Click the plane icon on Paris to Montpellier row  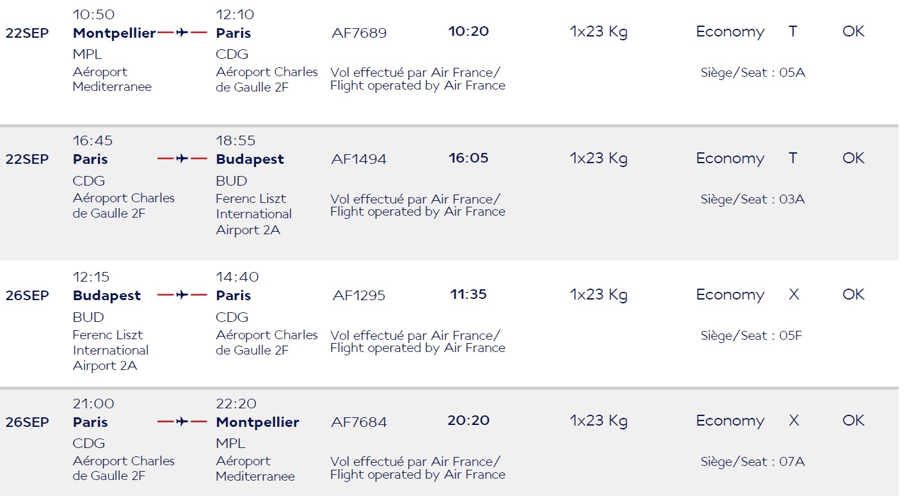(182, 422)
